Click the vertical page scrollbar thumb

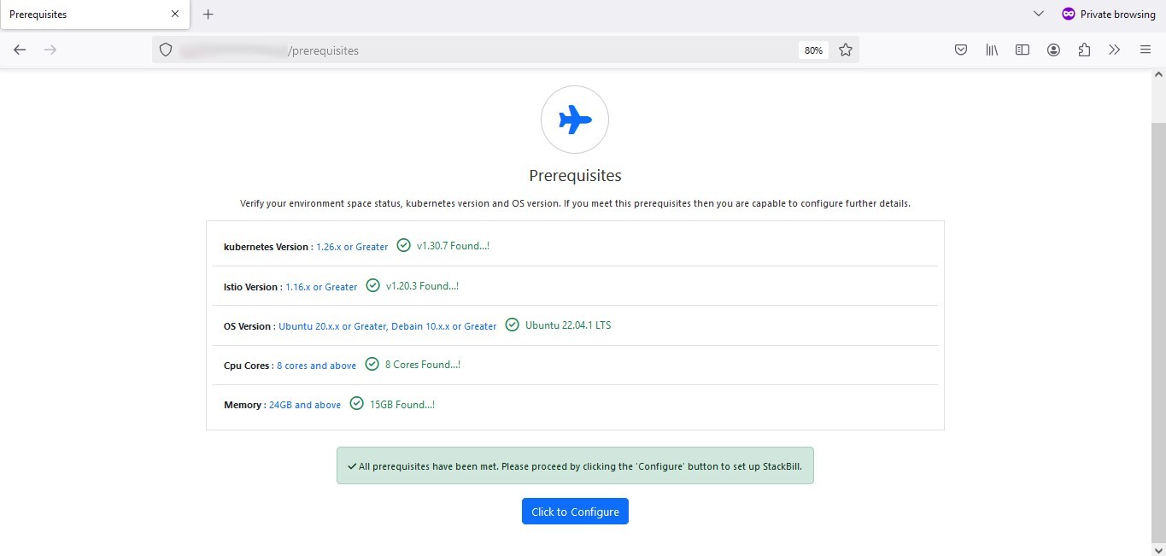tap(1158, 333)
